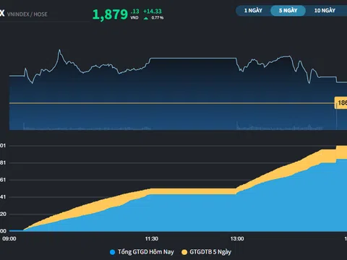
Task: Click the blue Tổng GTGD Hôm Nay legend dot
Action: (x=112, y=252)
